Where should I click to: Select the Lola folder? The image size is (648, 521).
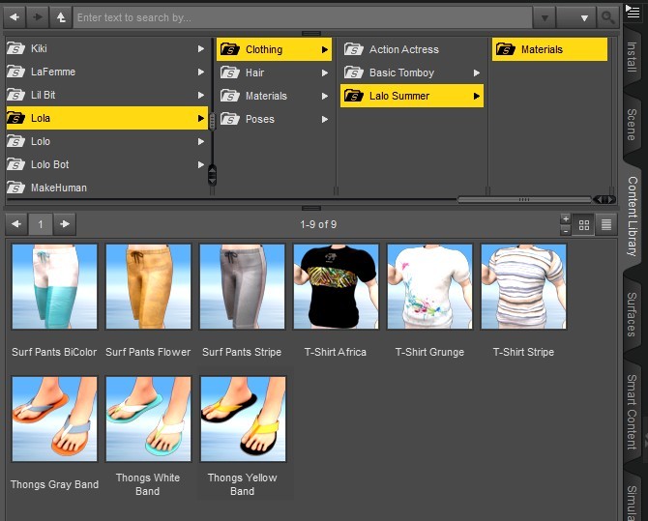point(106,118)
